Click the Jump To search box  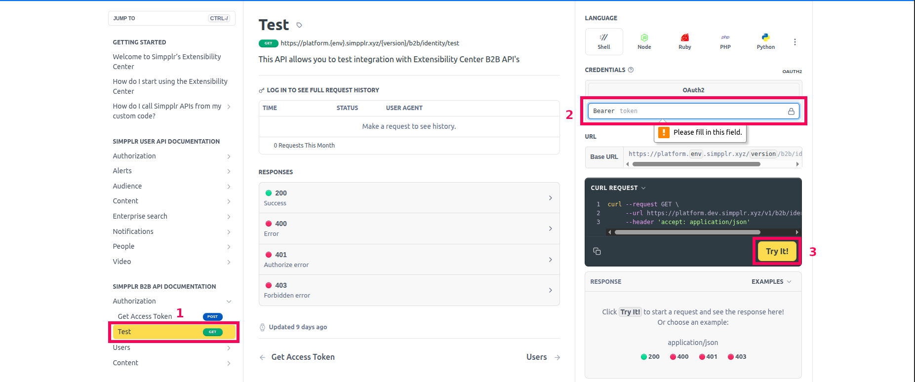pyautogui.click(x=172, y=18)
